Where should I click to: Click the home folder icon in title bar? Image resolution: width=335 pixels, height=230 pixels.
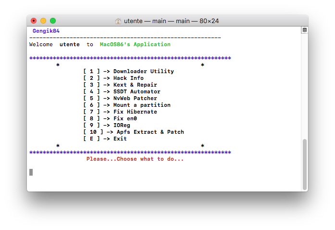(x=118, y=21)
